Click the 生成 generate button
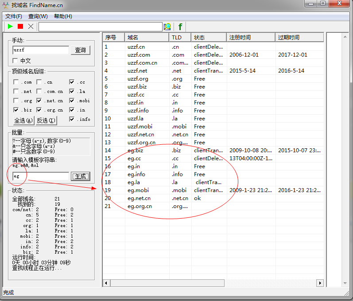Image resolution: width=353 pixels, height=301 pixels. point(81,176)
